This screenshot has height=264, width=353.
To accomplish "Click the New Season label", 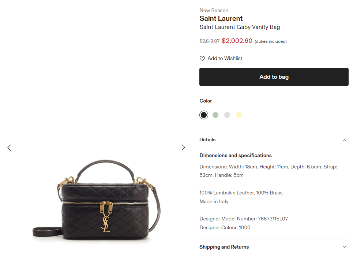I will [214, 10].
